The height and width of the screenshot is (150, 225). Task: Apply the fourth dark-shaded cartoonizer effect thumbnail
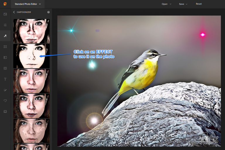(x=31, y=106)
